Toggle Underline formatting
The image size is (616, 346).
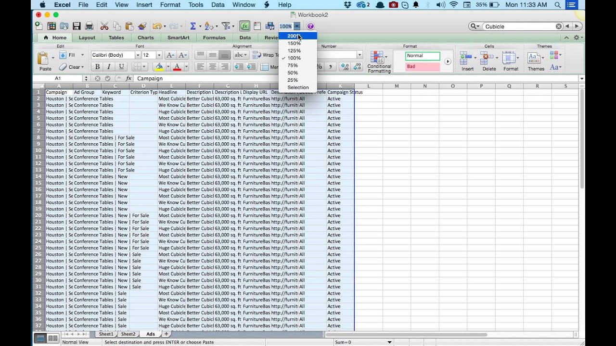[x=121, y=67]
